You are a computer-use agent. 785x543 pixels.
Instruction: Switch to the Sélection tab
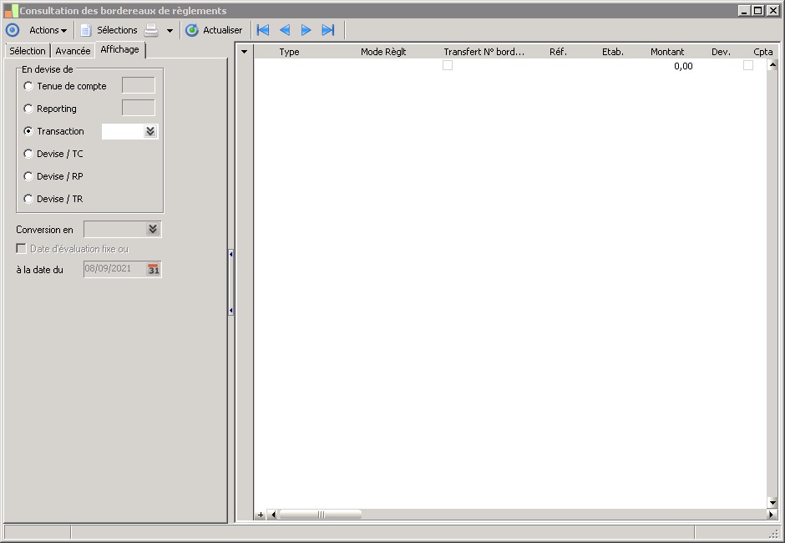(x=28, y=51)
